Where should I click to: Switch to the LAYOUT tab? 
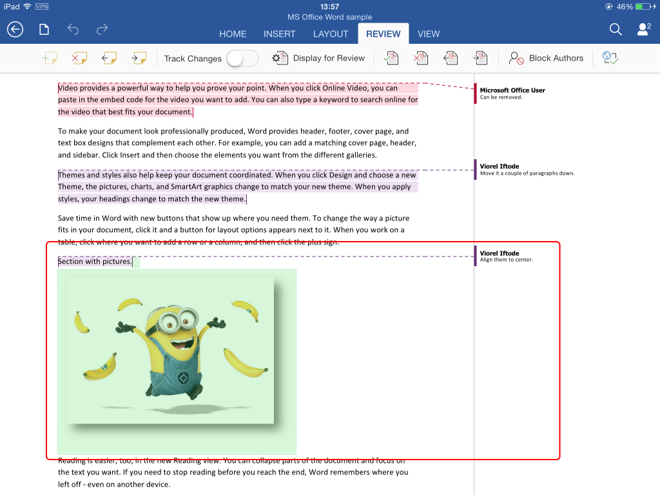[331, 34]
